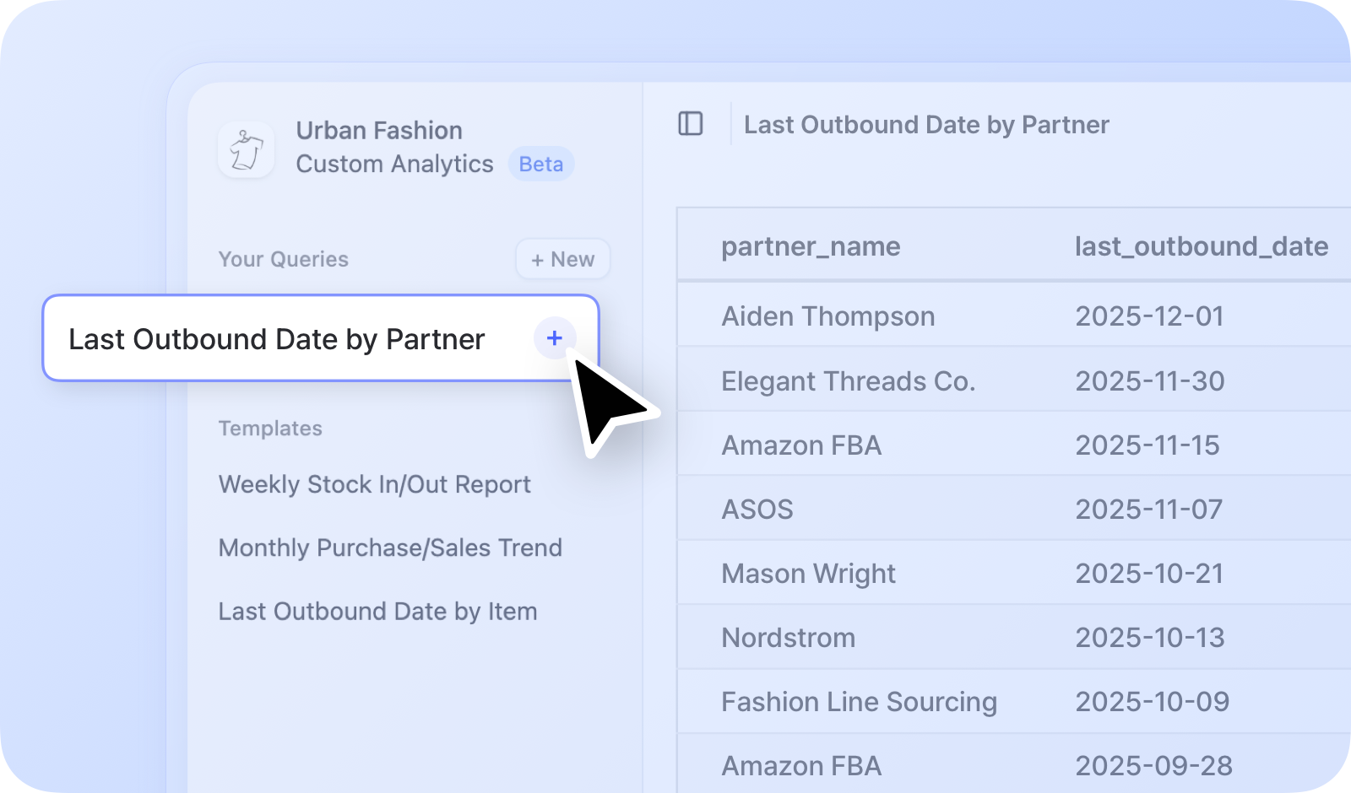Click the Mason Wright partner cell
Viewport: 1351px width, 793px height.
[x=808, y=574]
